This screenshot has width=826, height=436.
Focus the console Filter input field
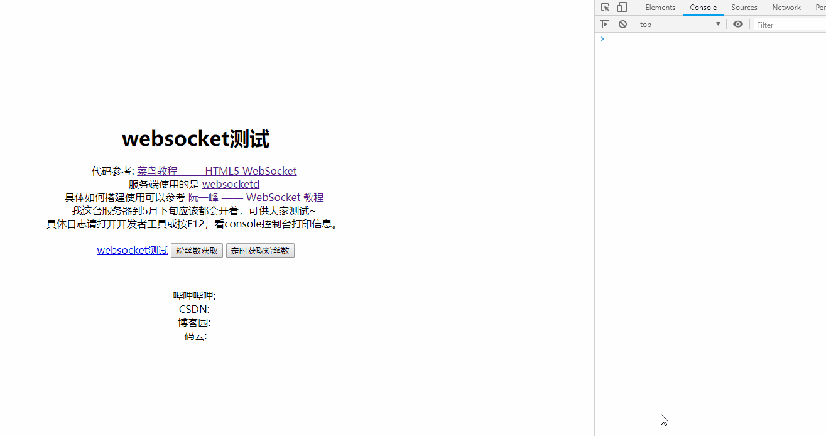pyautogui.click(x=790, y=25)
